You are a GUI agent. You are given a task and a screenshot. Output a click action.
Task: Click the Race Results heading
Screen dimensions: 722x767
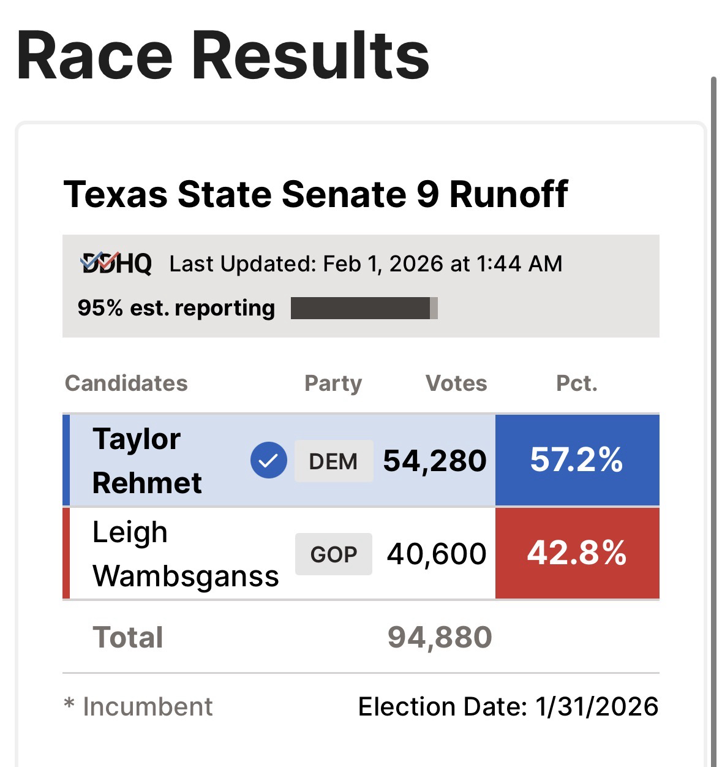(223, 55)
